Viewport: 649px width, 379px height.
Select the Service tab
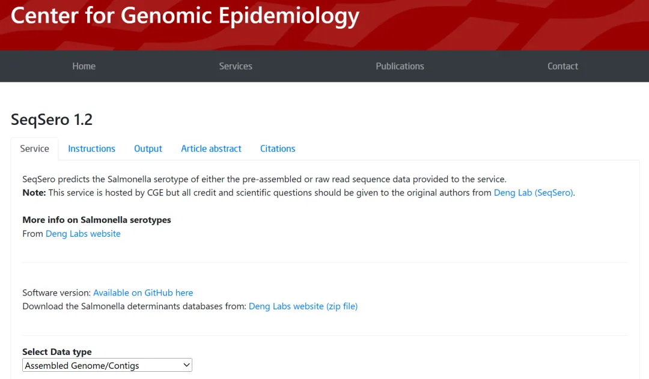[34, 149]
